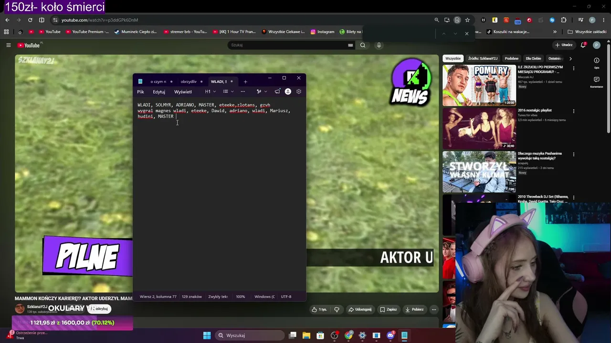Show more filter chips with right arrow
Screen dimensions: 611x343
pos(570,59)
